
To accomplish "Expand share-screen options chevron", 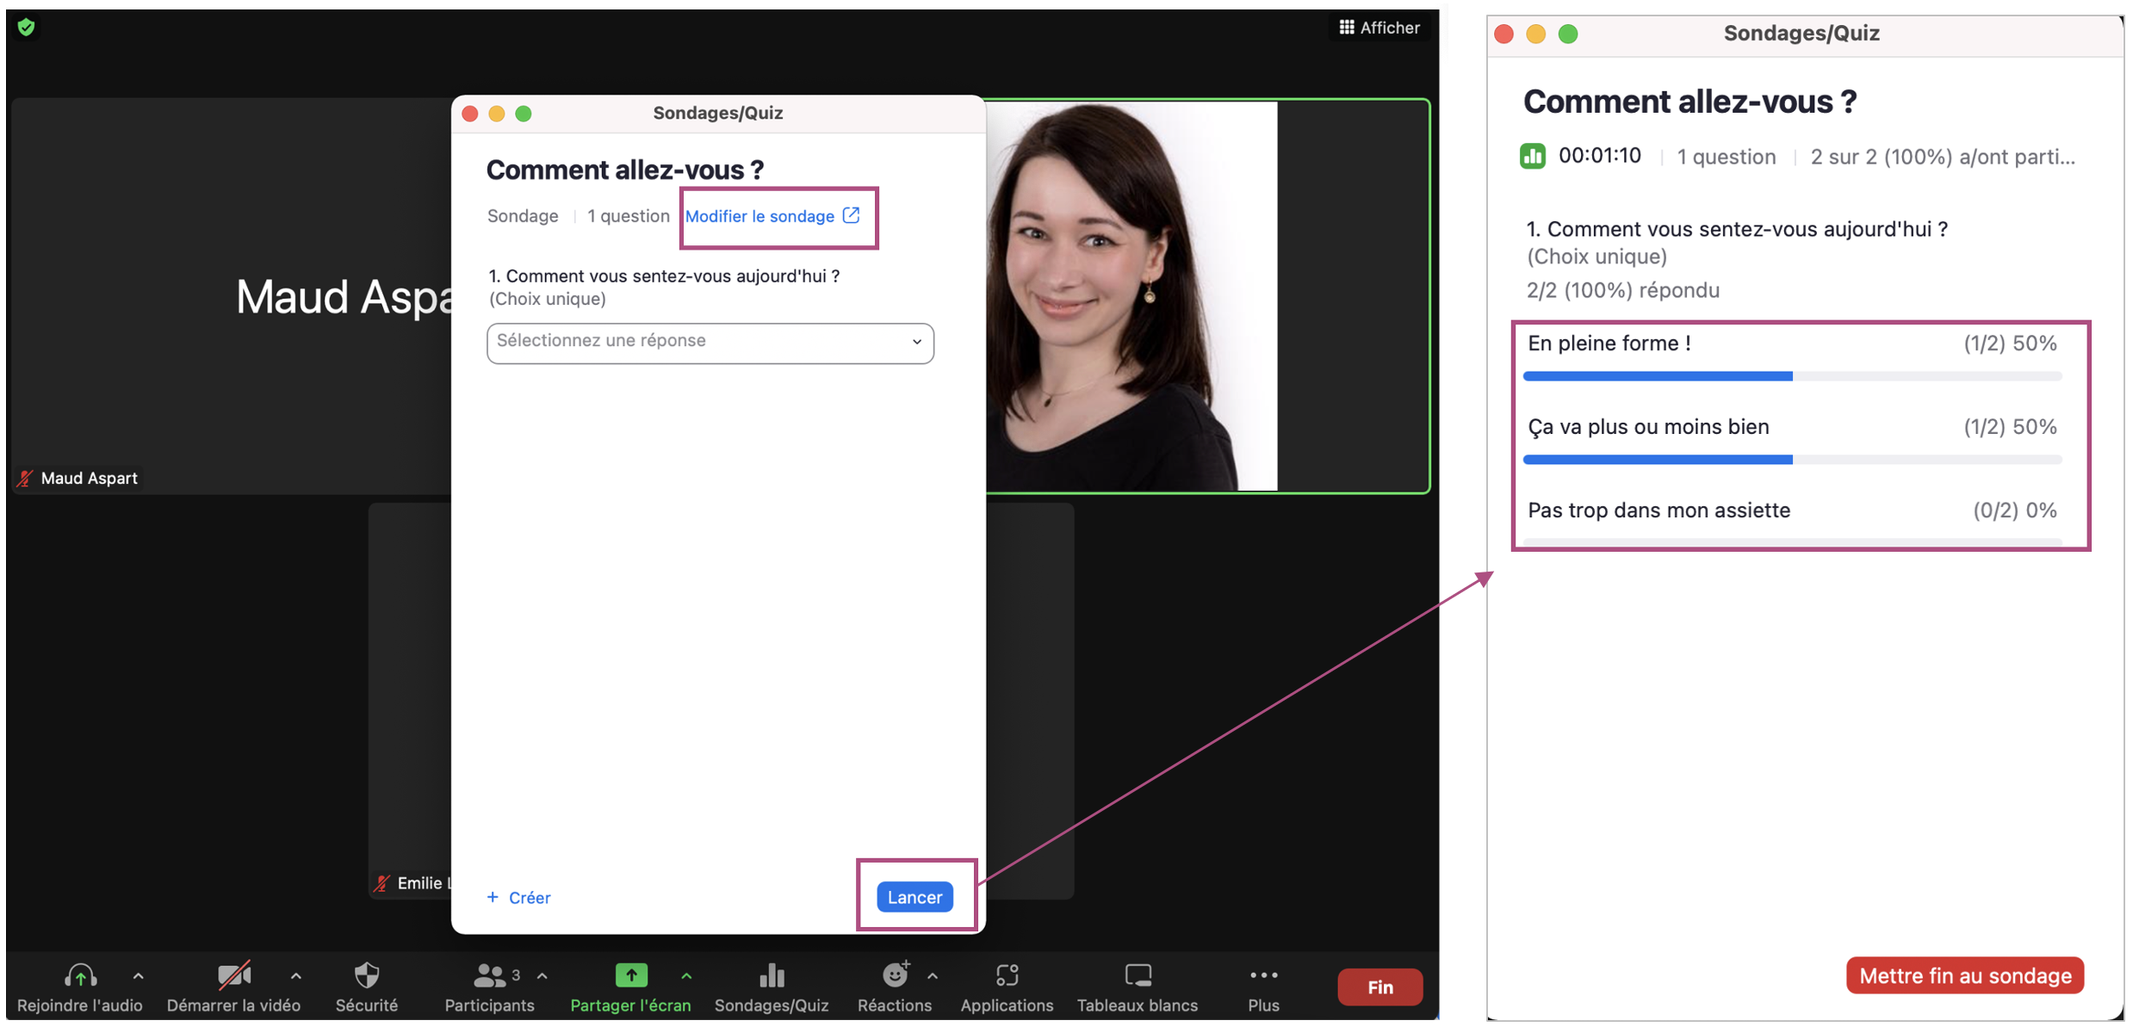I will click(x=686, y=977).
